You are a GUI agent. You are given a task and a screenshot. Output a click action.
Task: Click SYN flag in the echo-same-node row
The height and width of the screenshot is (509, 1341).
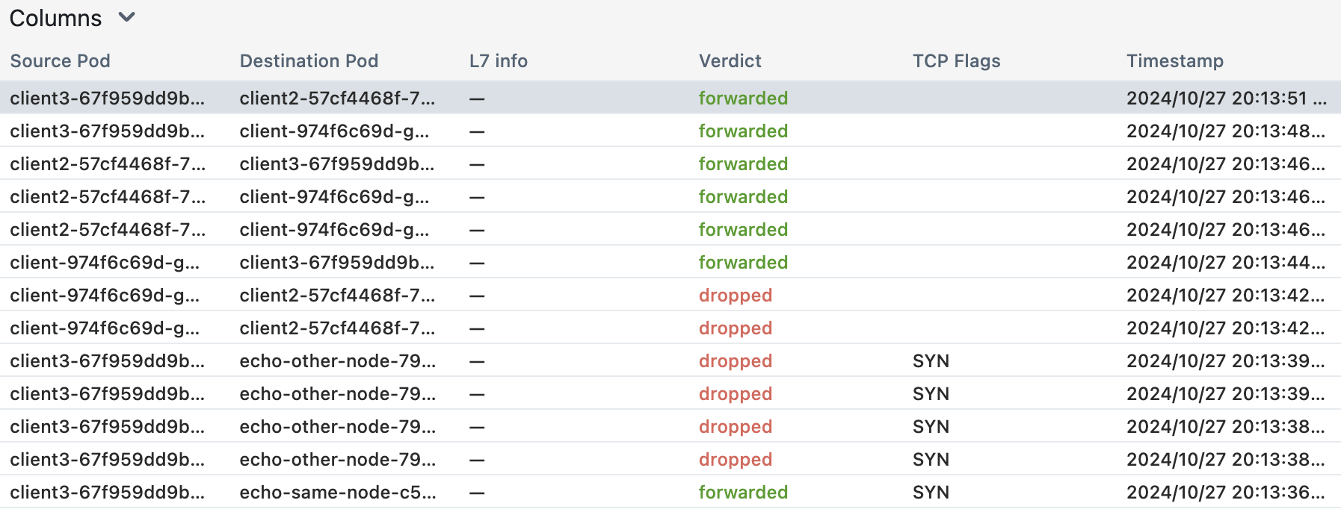point(931,493)
